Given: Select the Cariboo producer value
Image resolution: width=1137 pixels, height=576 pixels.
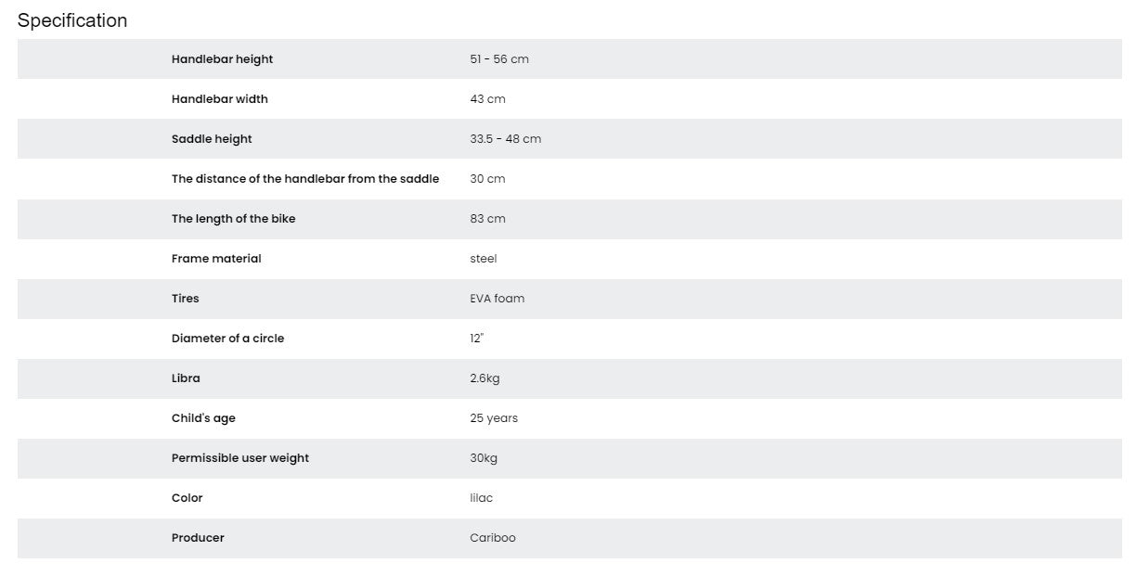Looking at the screenshot, I should (492, 538).
